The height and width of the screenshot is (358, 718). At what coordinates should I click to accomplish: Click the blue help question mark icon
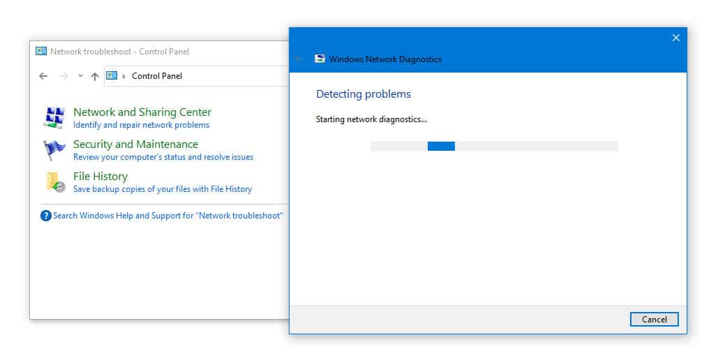coord(46,216)
